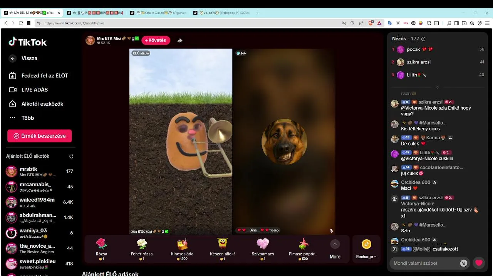The image size is (493, 277).
Task: Open the Recharge dropdown
Action: [x=366, y=249]
